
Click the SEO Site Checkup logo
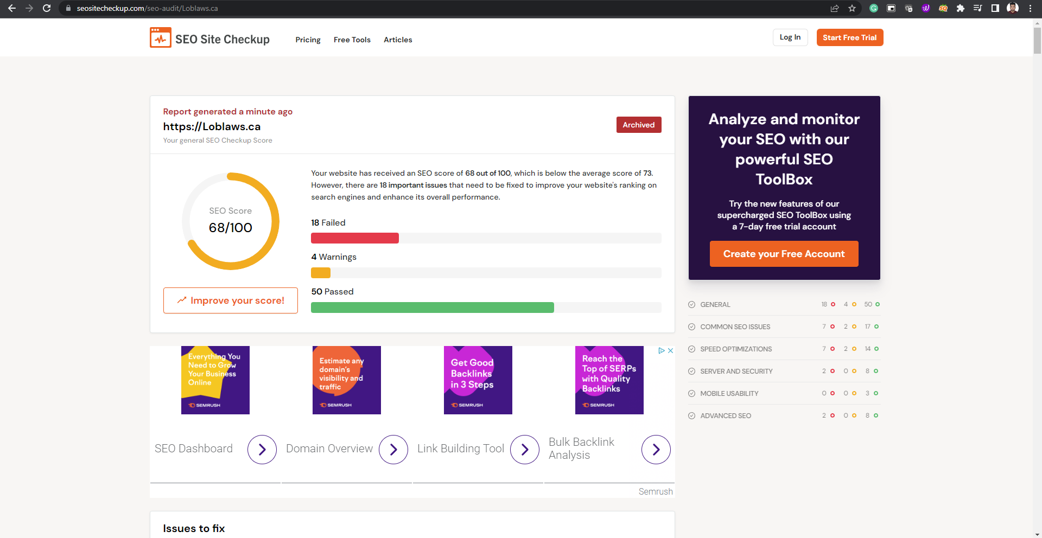coord(209,38)
